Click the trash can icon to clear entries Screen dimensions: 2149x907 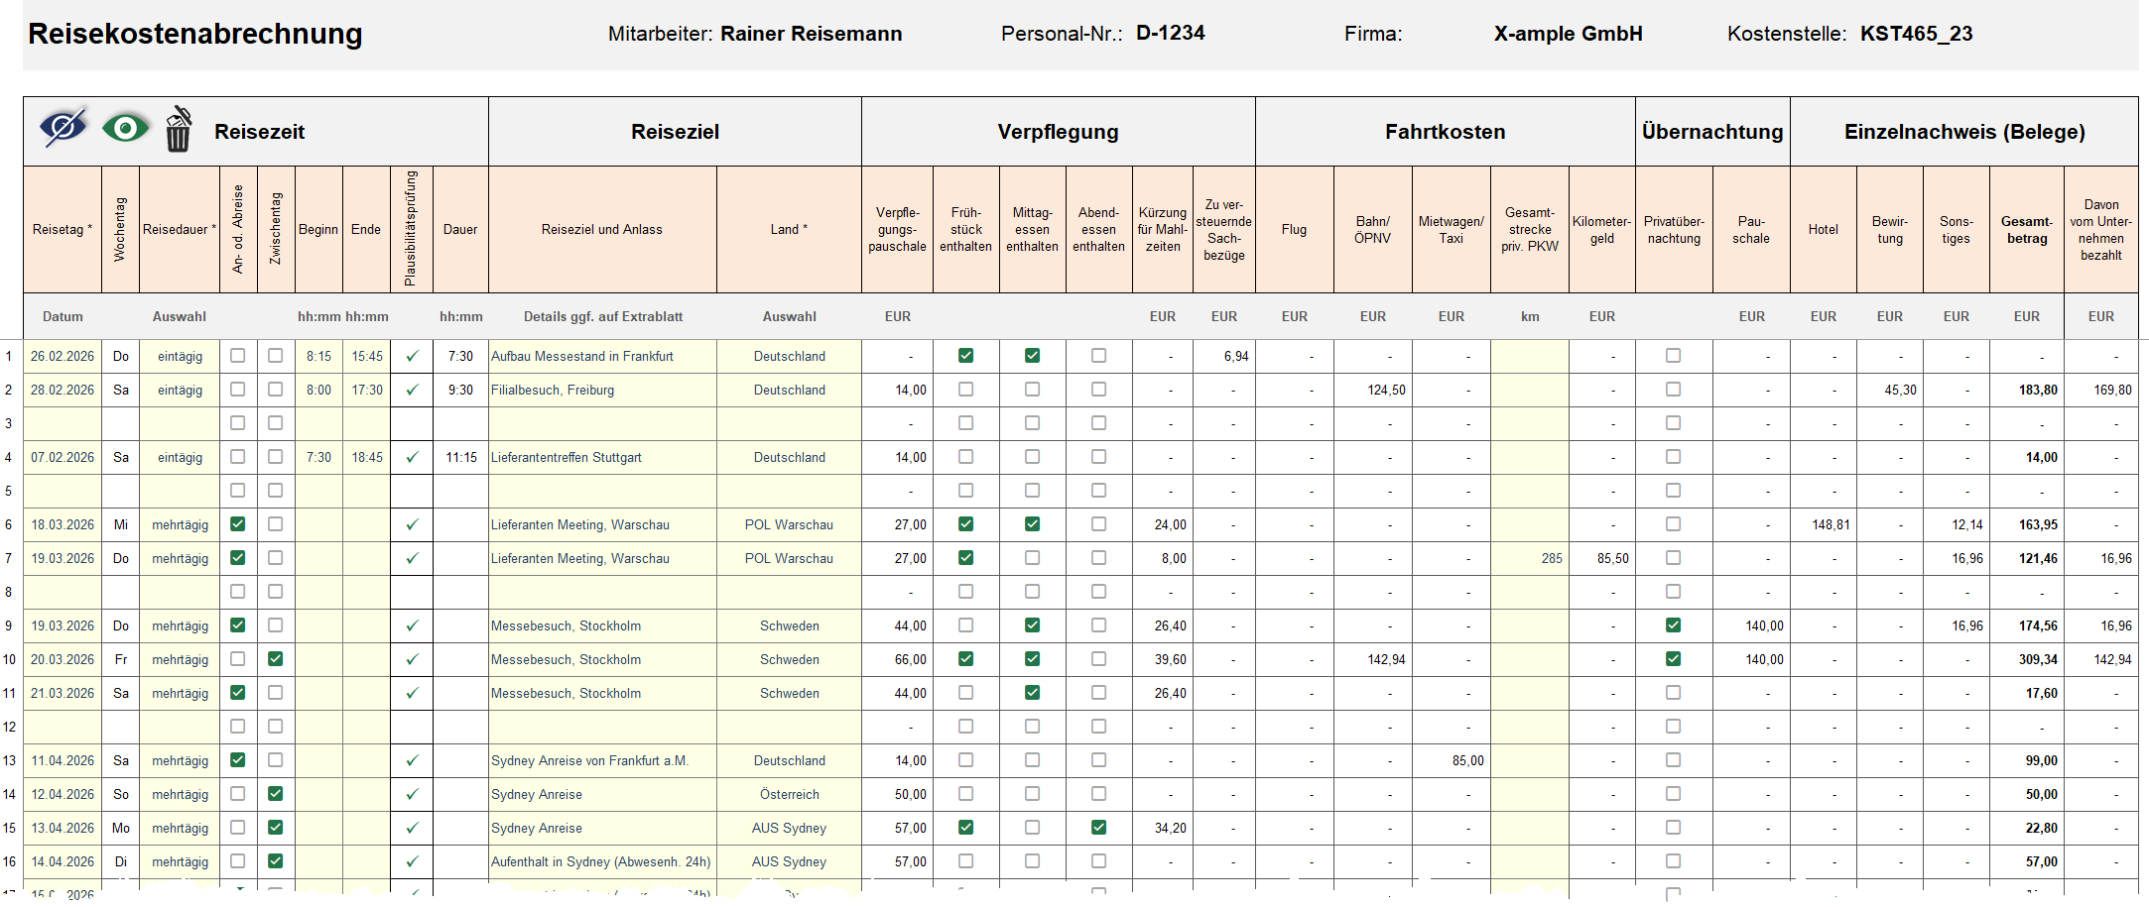[x=179, y=130]
